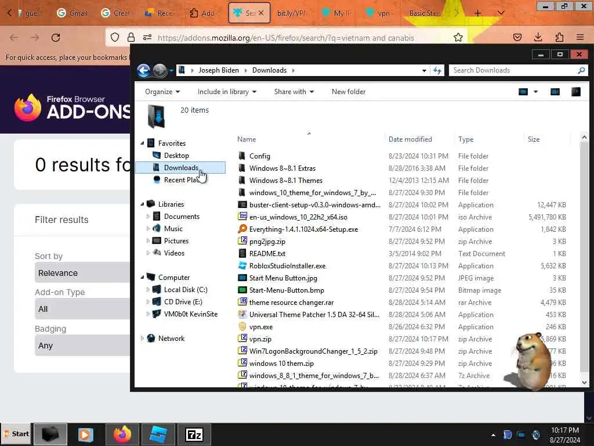Click the Name column header
This screenshot has width=594, height=446.
[246, 139]
